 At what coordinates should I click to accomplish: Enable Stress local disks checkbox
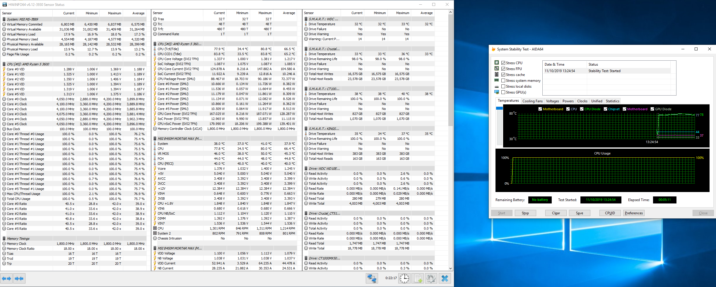coord(503,86)
